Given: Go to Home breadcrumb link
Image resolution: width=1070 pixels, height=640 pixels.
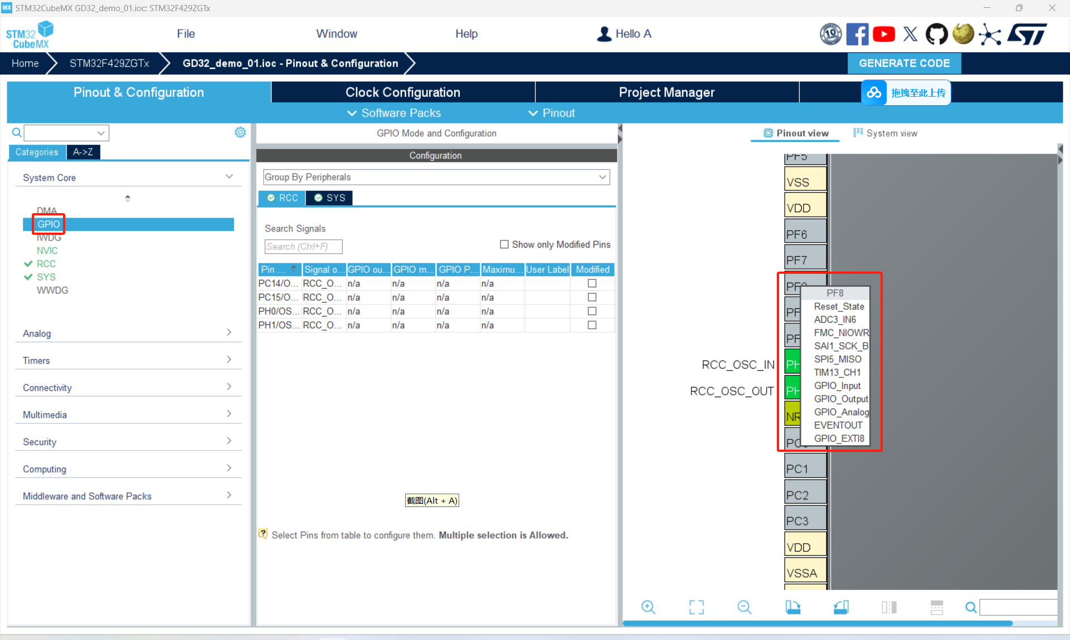Looking at the screenshot, I should 25,63.
